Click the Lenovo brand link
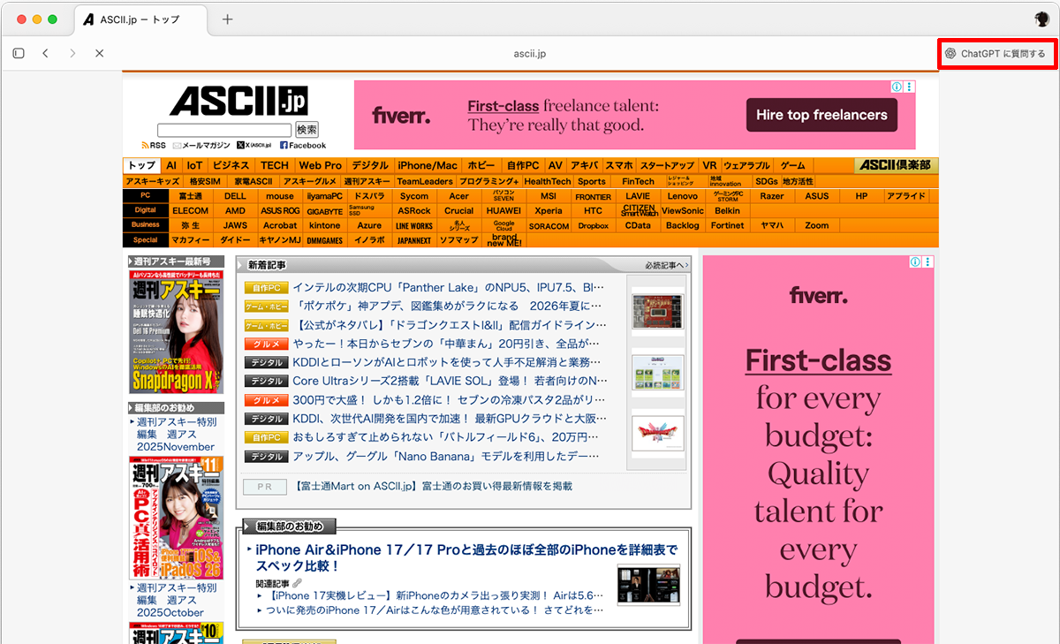 683,196
